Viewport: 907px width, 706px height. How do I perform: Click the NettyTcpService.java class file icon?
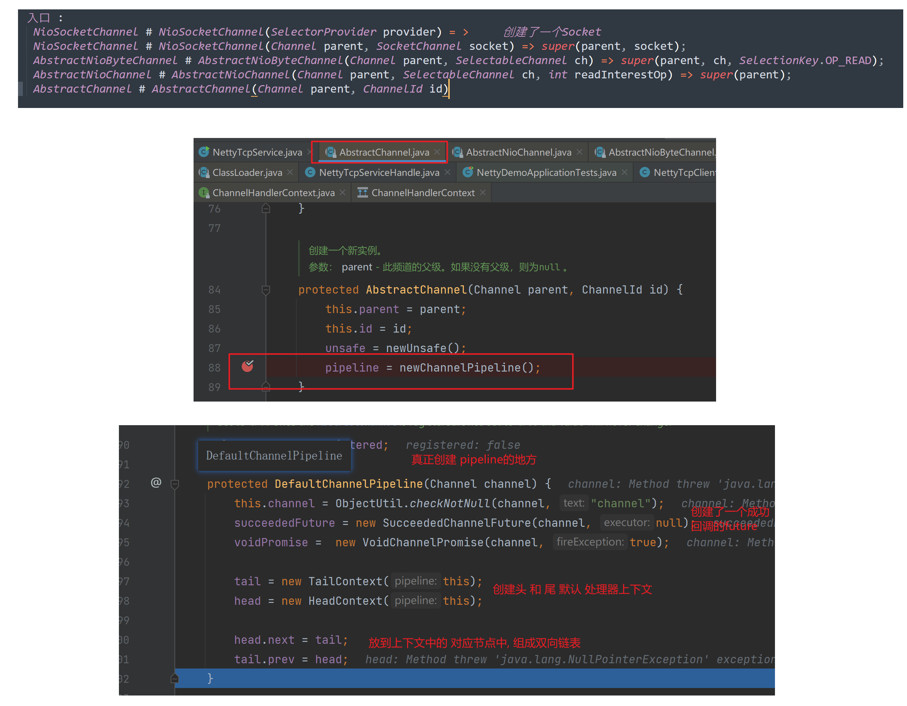point(204,152)
